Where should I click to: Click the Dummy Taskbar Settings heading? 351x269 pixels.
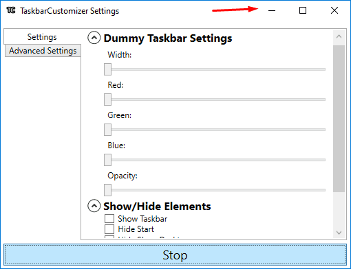[168, 38]
